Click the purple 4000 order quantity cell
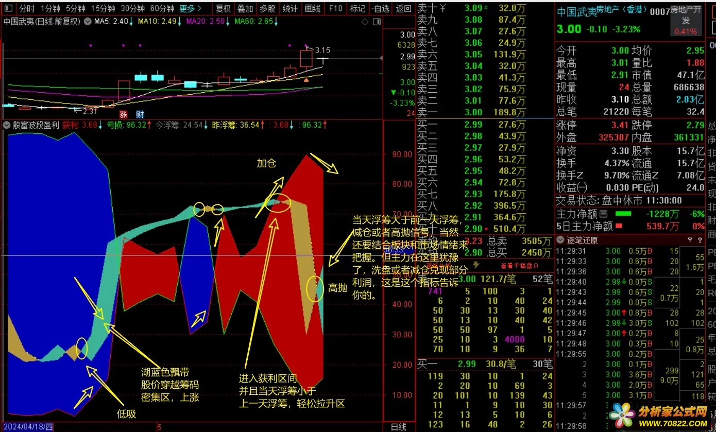The width and height of the screenshot is (716, 432). click(514, 339)
